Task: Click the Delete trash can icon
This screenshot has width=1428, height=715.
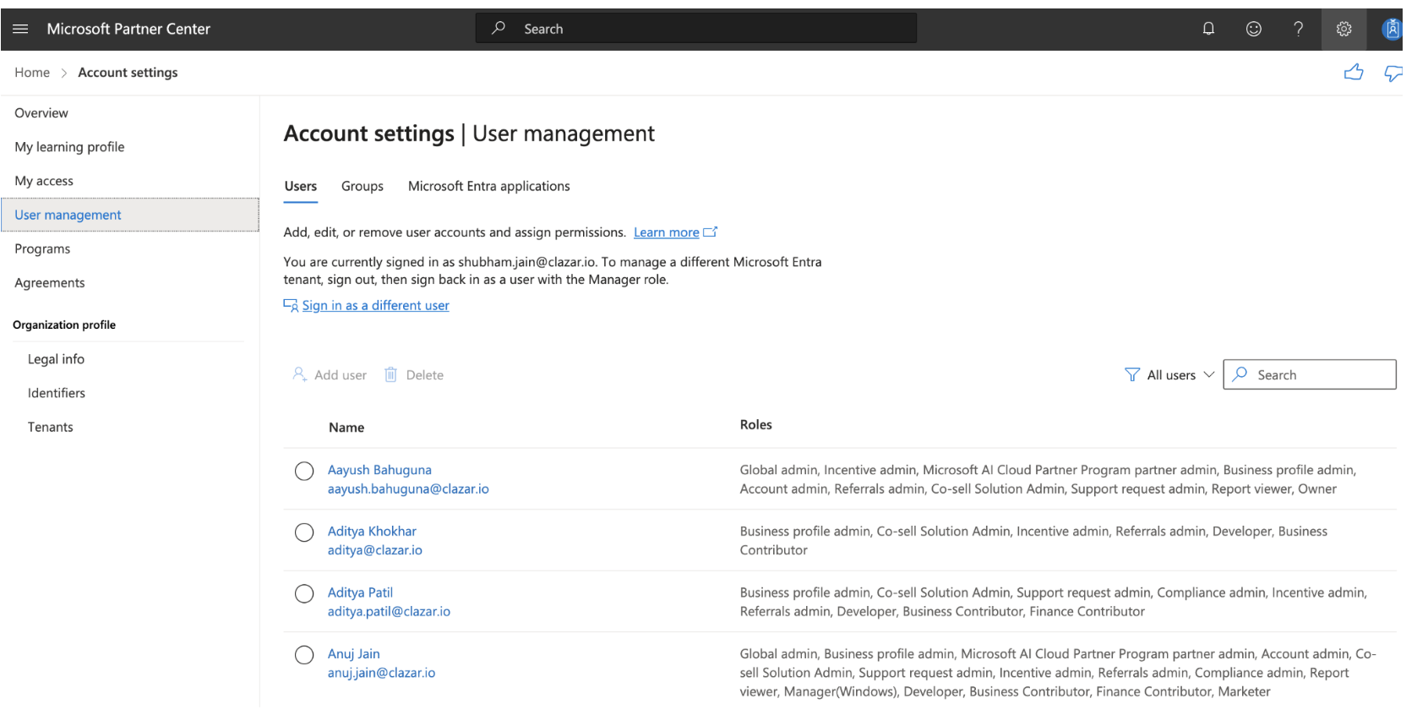Action: [x=390, y=374]
